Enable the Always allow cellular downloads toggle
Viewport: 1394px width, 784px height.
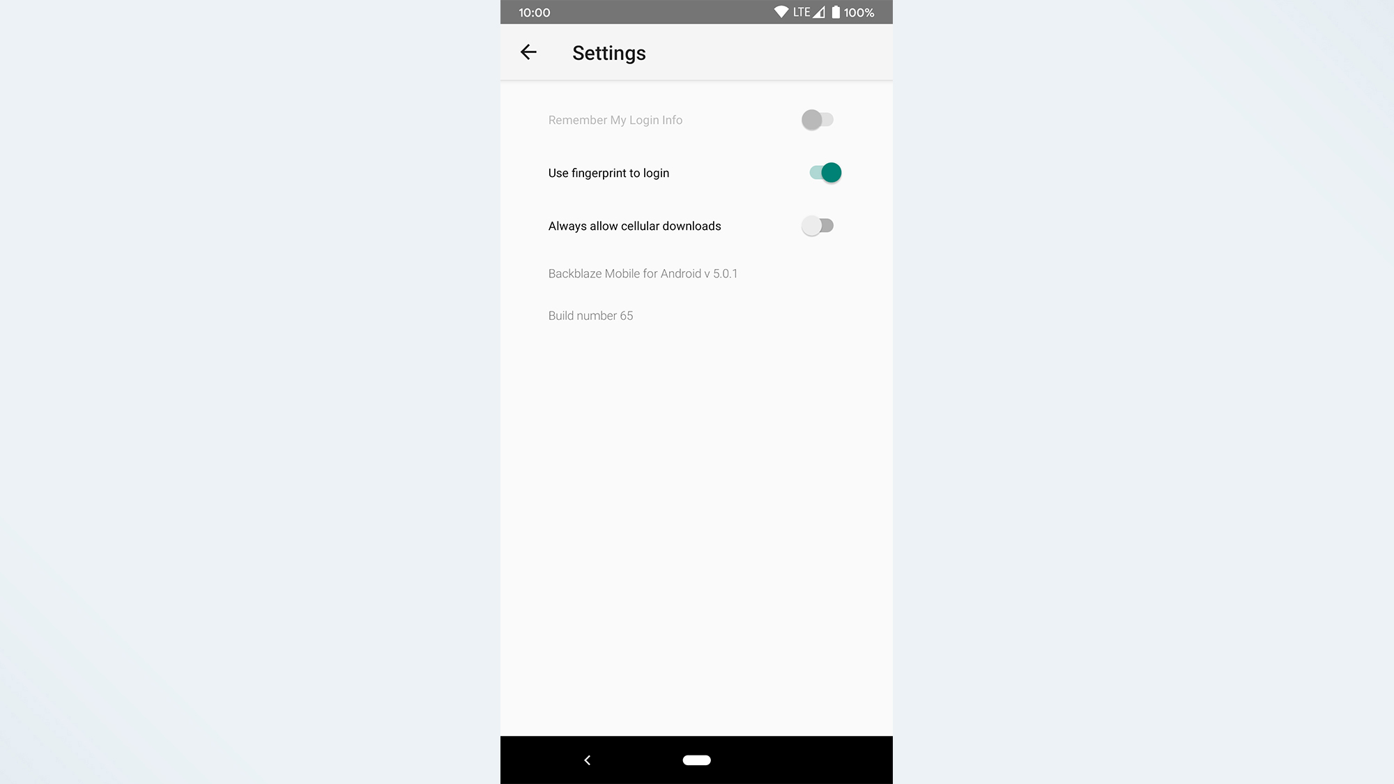(x=818, y=225)
